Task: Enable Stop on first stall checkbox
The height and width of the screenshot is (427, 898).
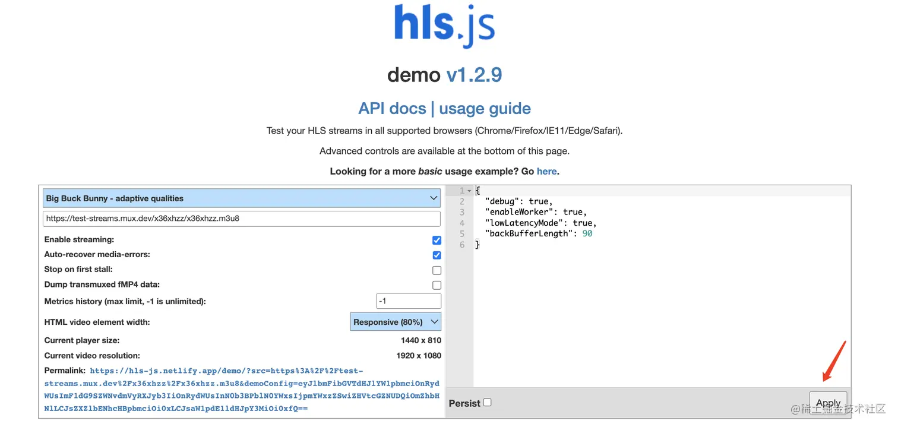Action: pyautogui.click(x=437, y=270)
